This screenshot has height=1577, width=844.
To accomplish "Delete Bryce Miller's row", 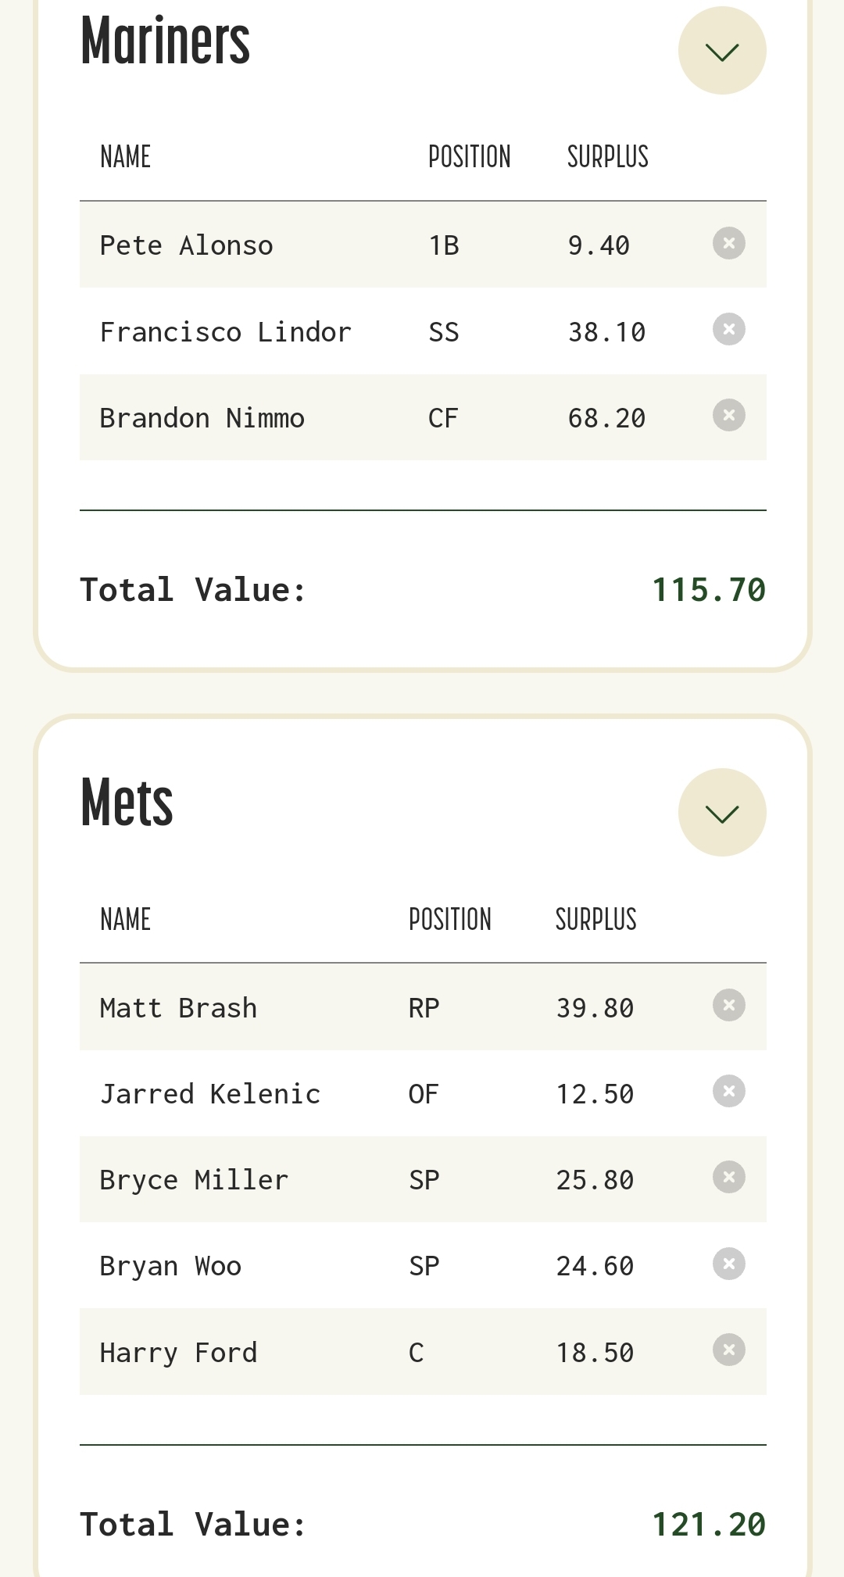I will point(728,1177).
